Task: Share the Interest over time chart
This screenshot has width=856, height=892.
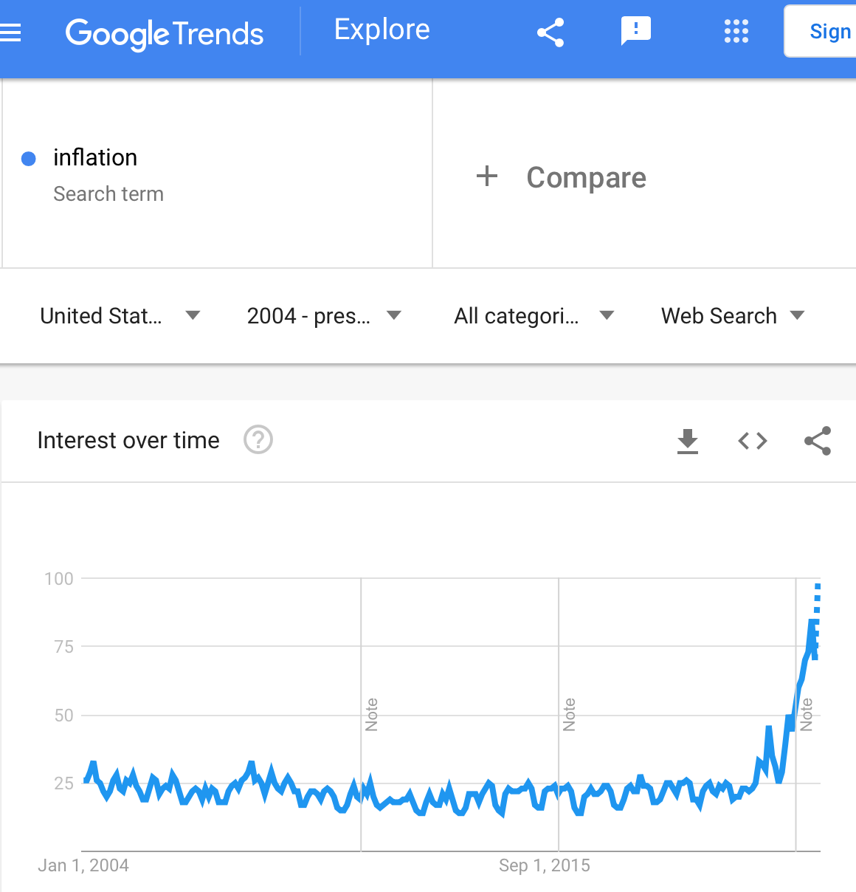Action: click(x=818, y=441)
